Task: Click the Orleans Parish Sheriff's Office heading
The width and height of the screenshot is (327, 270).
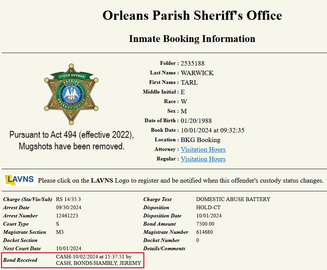Action: coord(192,15)
